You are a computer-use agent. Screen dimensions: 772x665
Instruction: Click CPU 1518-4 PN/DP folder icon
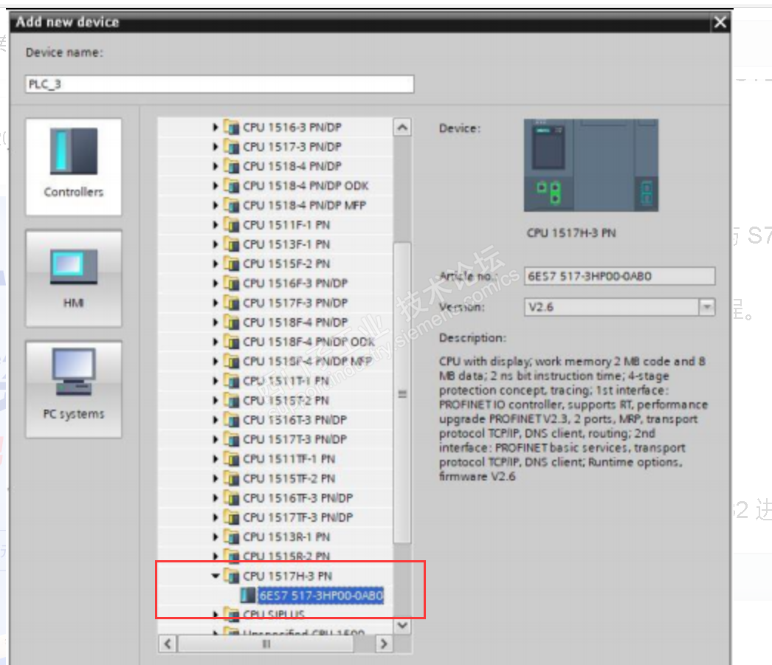tap(232, 166)
